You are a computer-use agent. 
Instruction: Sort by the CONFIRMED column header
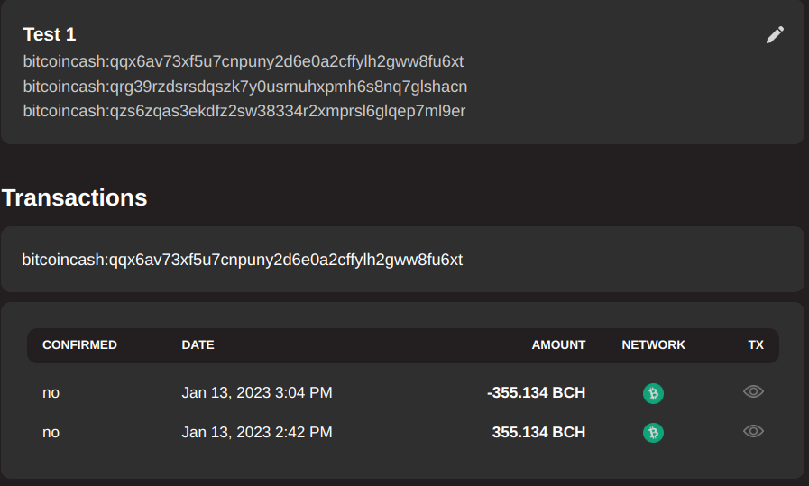pyautogui.click(x=79, y=344)
